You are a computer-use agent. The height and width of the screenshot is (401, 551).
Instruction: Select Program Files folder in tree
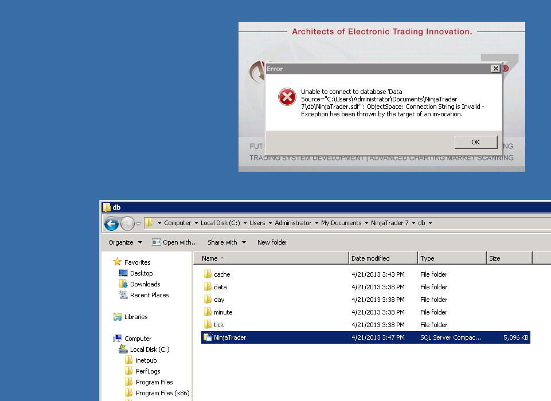[154, 382]
